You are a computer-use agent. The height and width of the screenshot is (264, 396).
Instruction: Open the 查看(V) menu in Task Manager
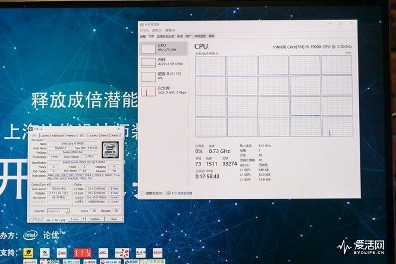tap(170, 30)
